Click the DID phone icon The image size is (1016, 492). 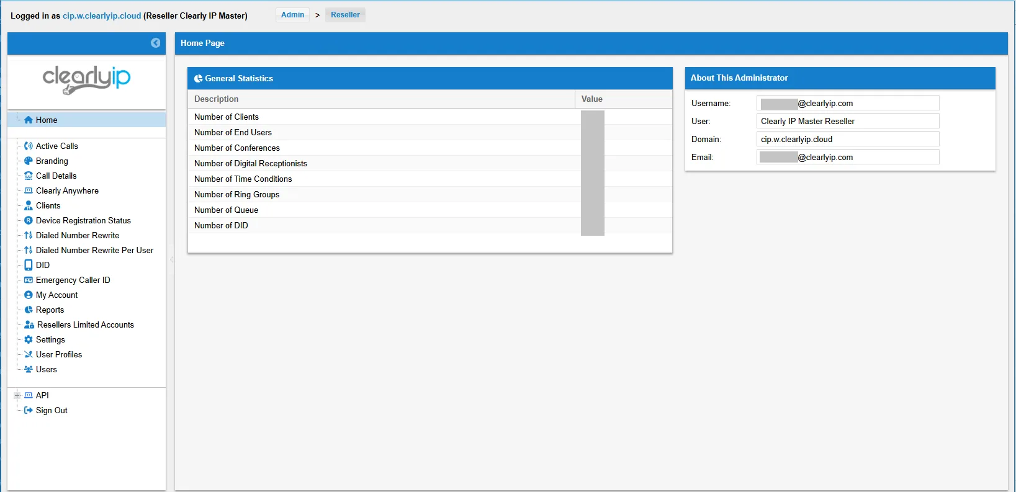point(29,265)
